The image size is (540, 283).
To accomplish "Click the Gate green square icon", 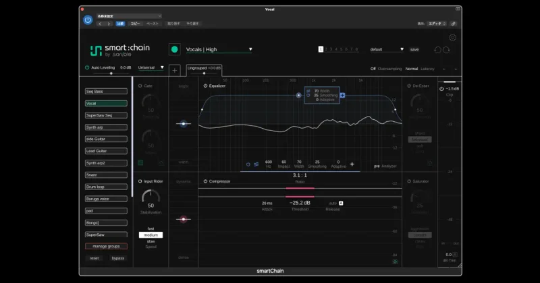I will click(140, 162).
